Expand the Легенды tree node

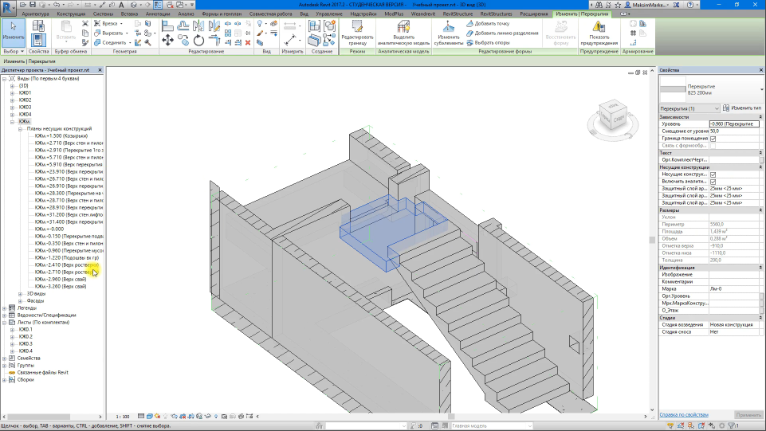click(x=4, y=308)
